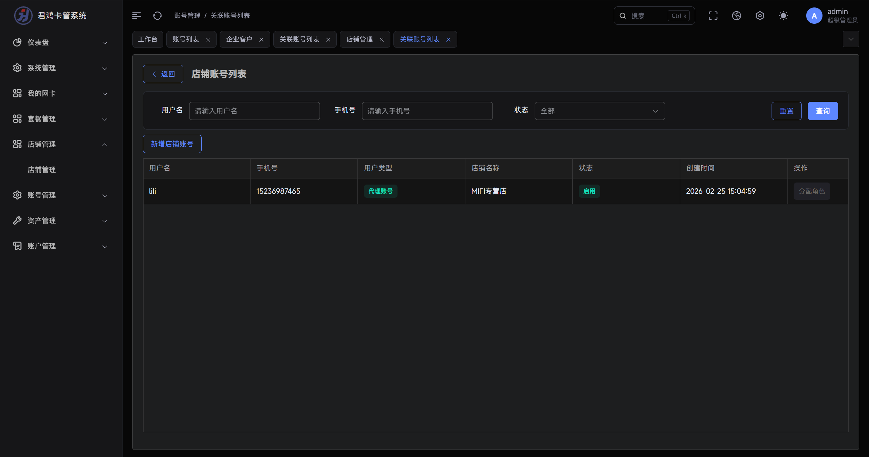Click the refresh page icon
Screen dimensions: 869x457
click(157, 16)
